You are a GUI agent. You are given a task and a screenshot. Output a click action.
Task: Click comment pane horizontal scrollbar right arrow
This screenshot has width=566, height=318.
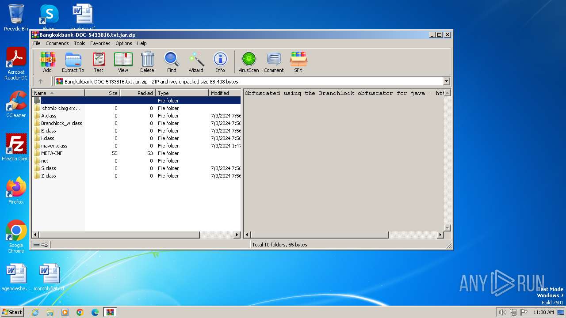[x=440, y=235]
